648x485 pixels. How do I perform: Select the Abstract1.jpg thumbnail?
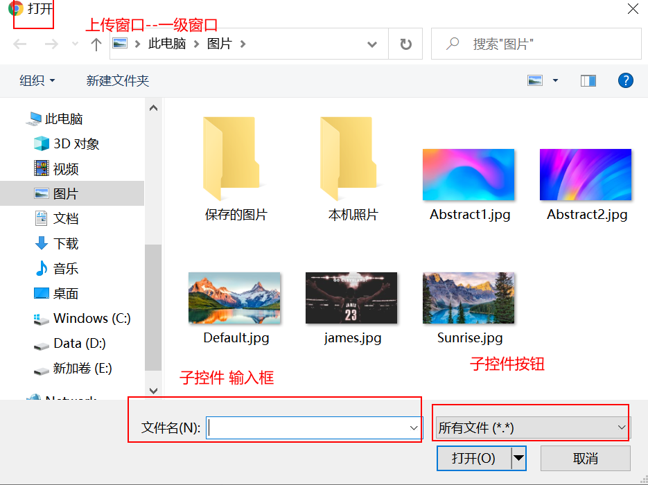(x=469, y=174)
